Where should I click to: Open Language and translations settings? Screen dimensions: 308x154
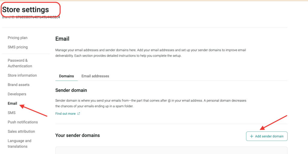coord(20,144)
